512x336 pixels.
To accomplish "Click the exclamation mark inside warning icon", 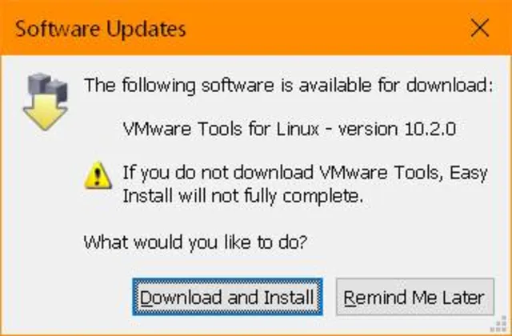I will pos(98,178).
